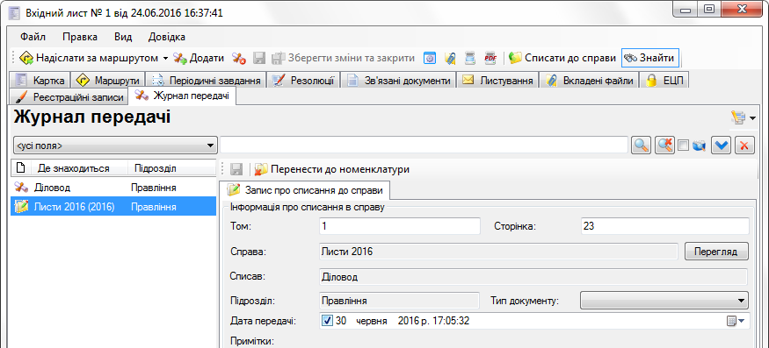The width and height of the screenshot is (769, 348).
Task: Switch to the Вкладені файли tab
Action: point(590,81)
